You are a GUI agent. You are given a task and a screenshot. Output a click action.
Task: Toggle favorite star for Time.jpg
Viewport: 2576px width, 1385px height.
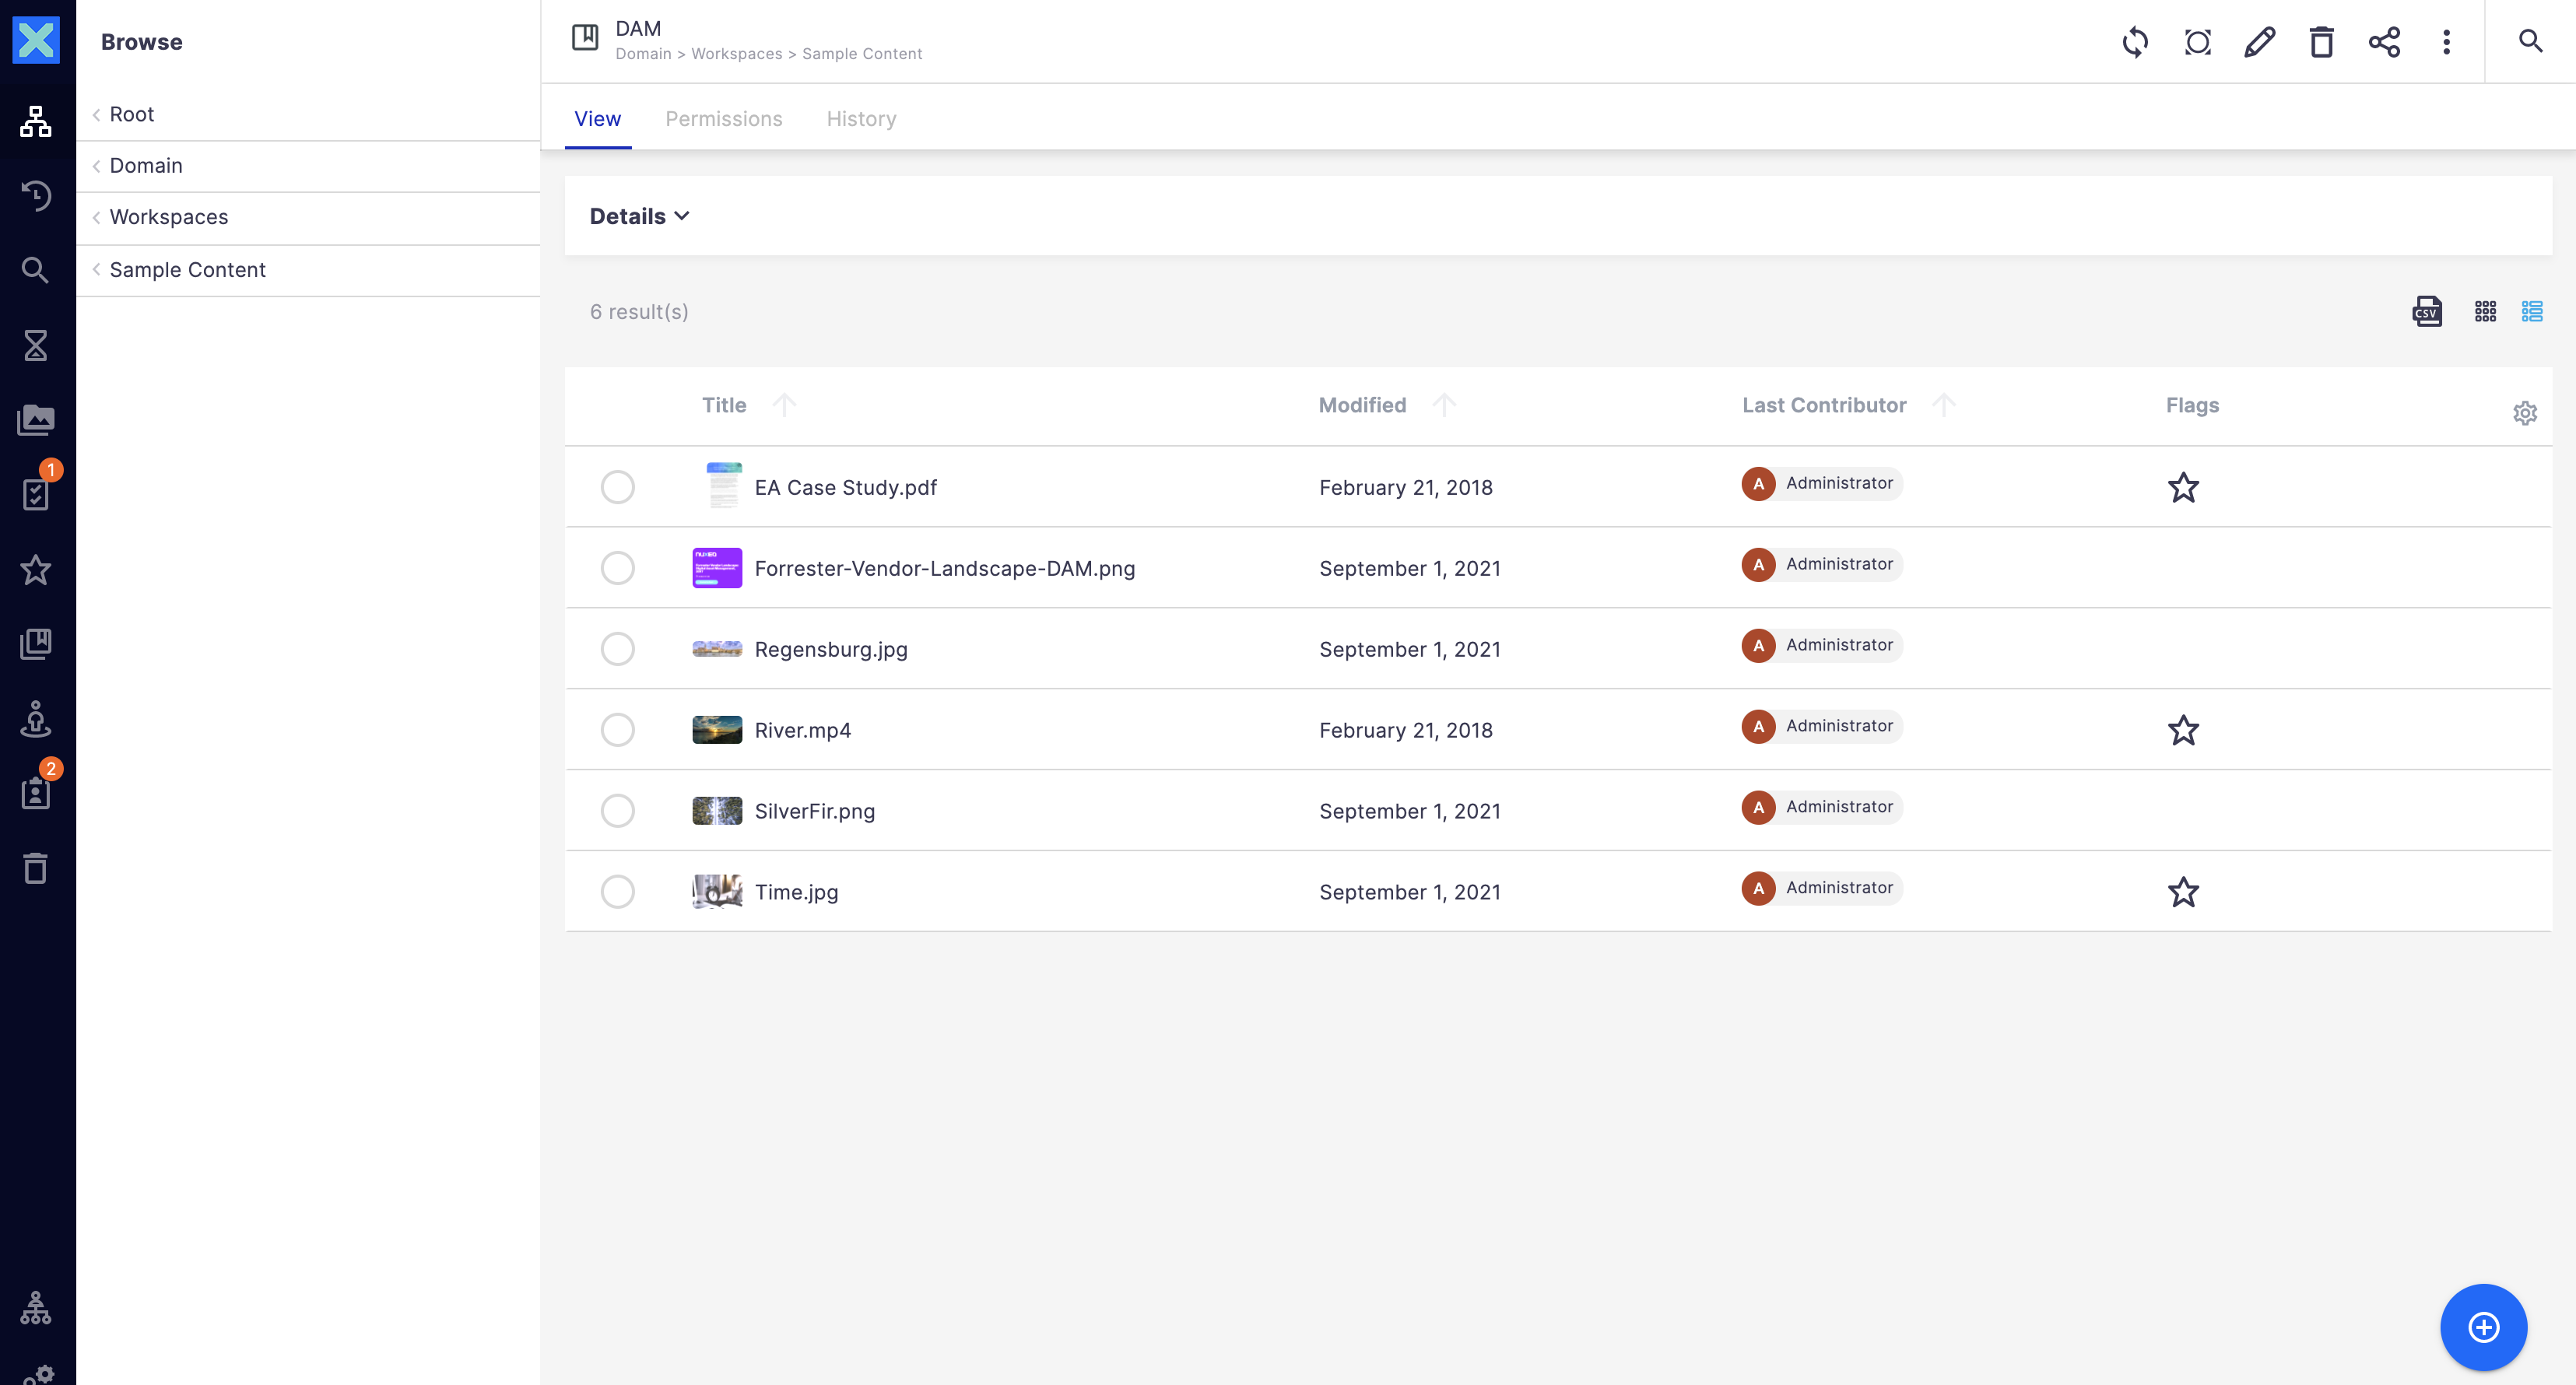tap(2183, 892)
